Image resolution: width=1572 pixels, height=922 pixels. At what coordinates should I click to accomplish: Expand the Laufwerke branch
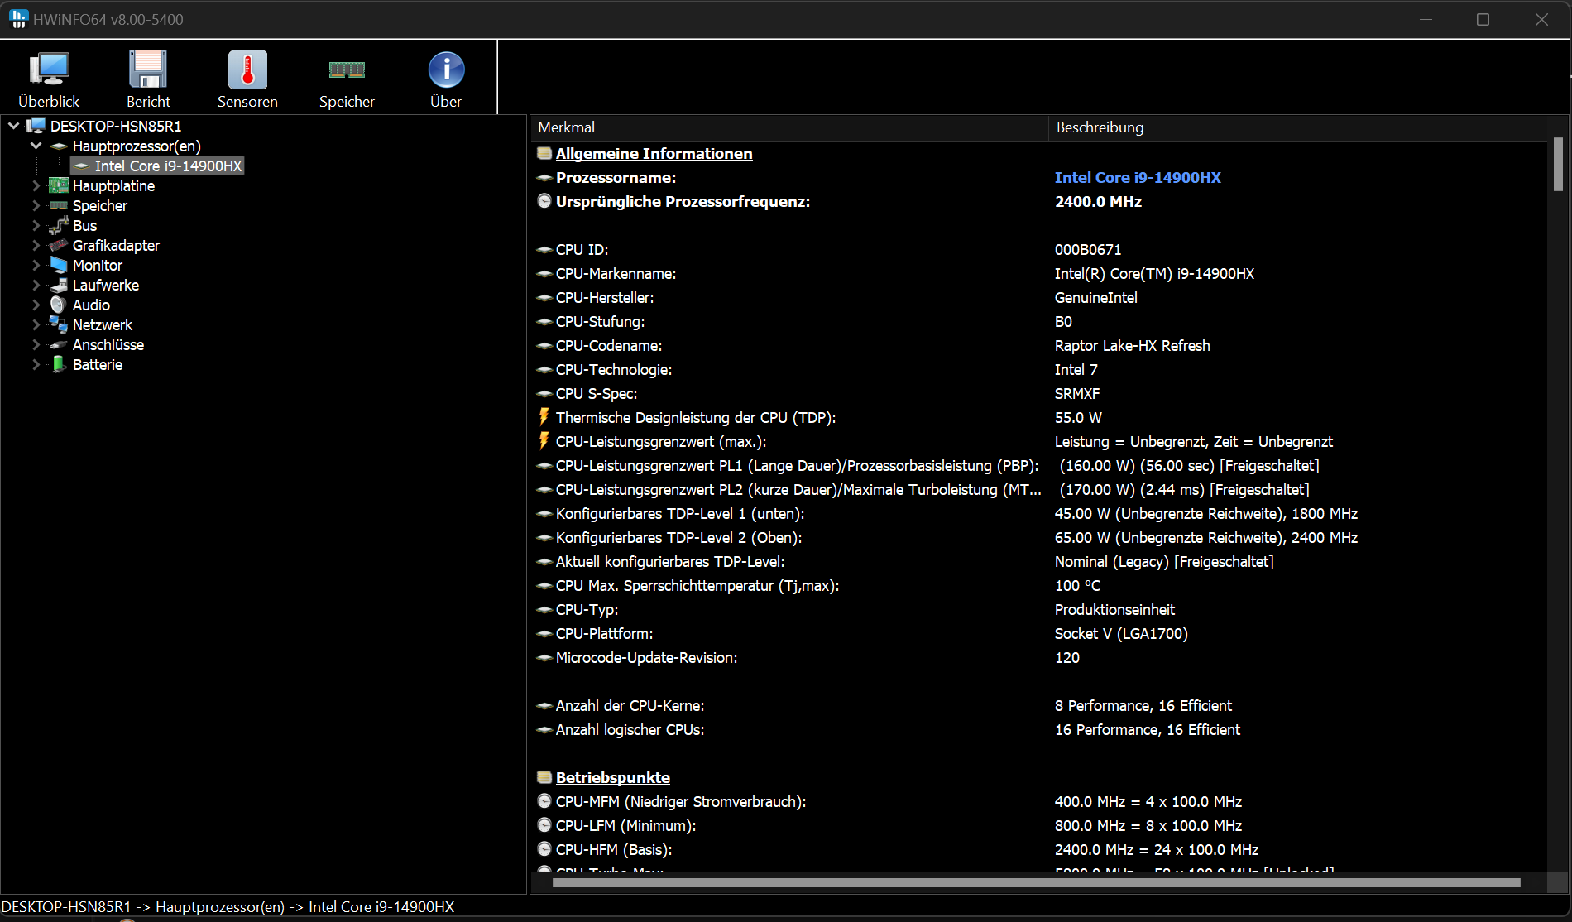[x=36, y=285]
